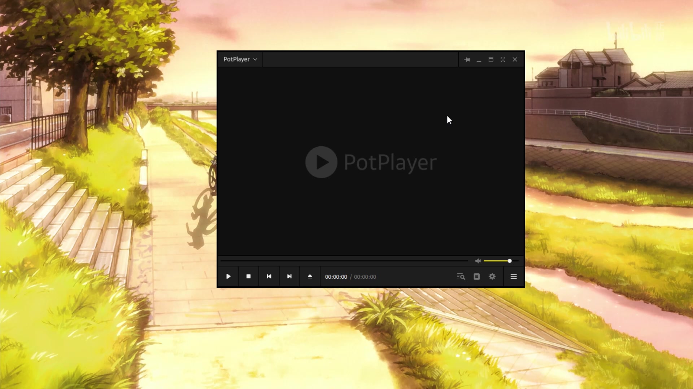Click the PotPlayer logo in video area

click(371, 162)
